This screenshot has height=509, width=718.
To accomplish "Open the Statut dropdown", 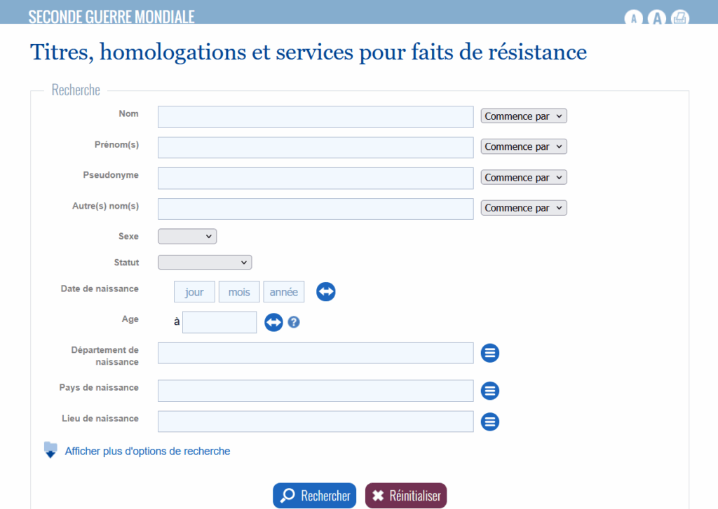I will pyautogui.click(x=205, y=263).
